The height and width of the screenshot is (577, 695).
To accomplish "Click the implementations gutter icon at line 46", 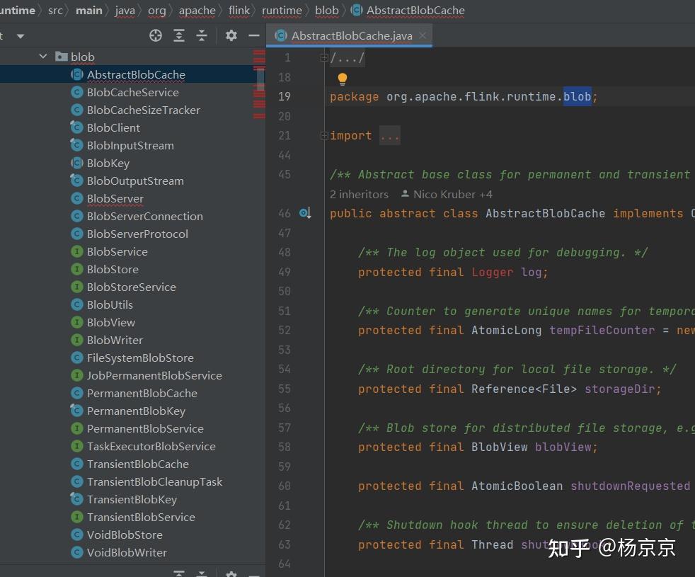I will click(305, 213).
